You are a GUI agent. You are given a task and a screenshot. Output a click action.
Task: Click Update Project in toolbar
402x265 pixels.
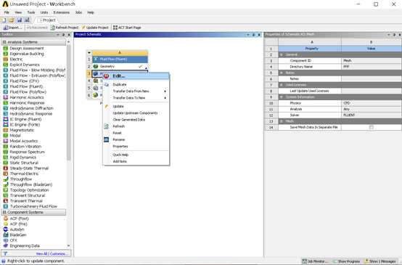pyautogui.click(x=95, y=28)
